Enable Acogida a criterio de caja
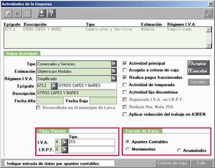215x168 pixels. pyautogui.click(x=125, y=70)
